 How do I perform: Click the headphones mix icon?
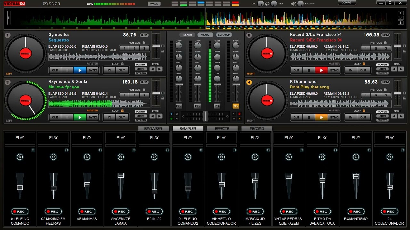[x=267, y=4]
